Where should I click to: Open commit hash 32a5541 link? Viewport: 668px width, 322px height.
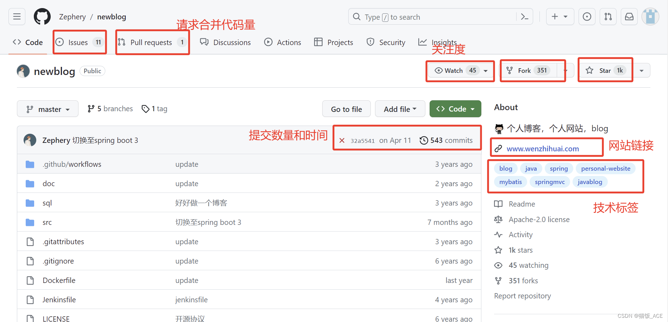(x=363, y=141)
